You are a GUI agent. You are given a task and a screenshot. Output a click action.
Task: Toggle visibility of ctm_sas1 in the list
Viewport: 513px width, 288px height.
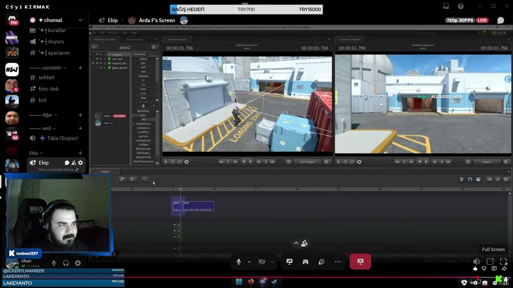click(97, 59)
